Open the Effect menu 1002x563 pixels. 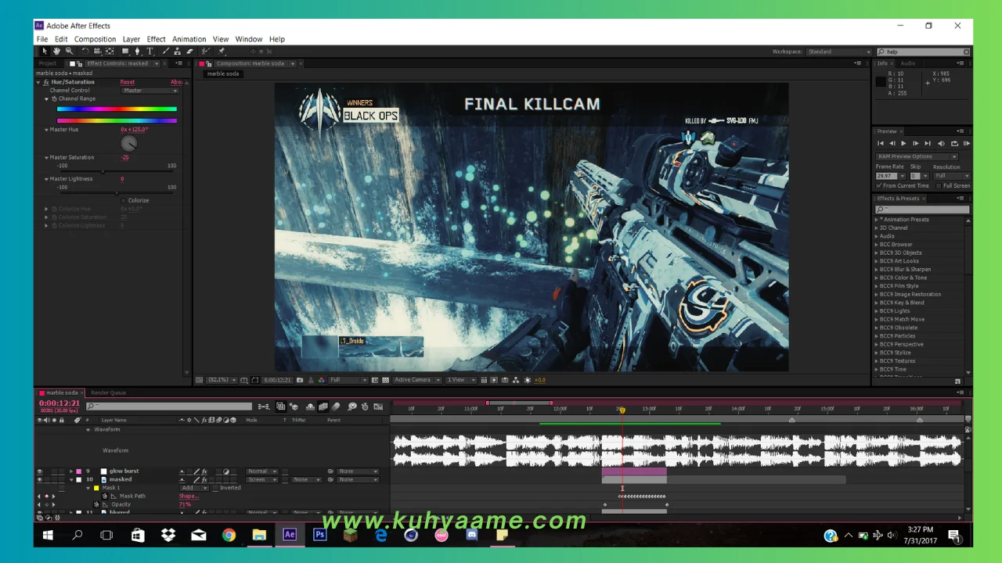(x=157, y=39)
